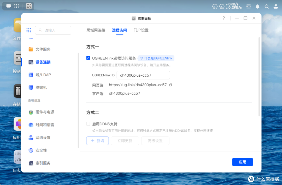The image size is (282, 185).
Task: Copy the ug.link web address
Action: tap(171, 85)
